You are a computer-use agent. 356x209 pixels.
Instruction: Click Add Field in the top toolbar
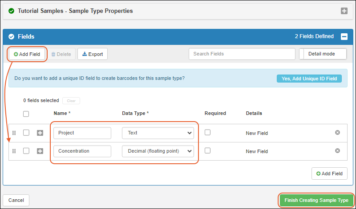[x=27, y=54]
